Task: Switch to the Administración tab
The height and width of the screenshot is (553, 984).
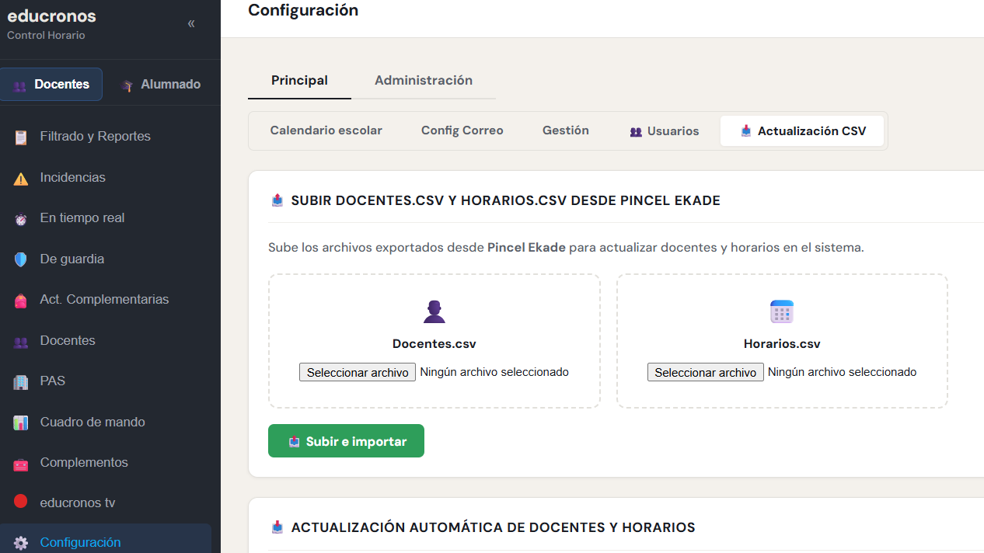Action: click(424, 80)
